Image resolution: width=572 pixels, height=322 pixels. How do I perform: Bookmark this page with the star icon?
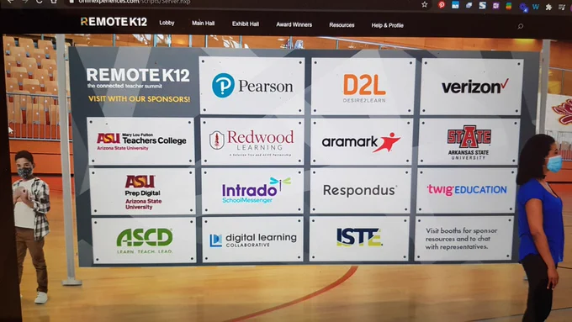pyautogui.click(x=424, y=4)
